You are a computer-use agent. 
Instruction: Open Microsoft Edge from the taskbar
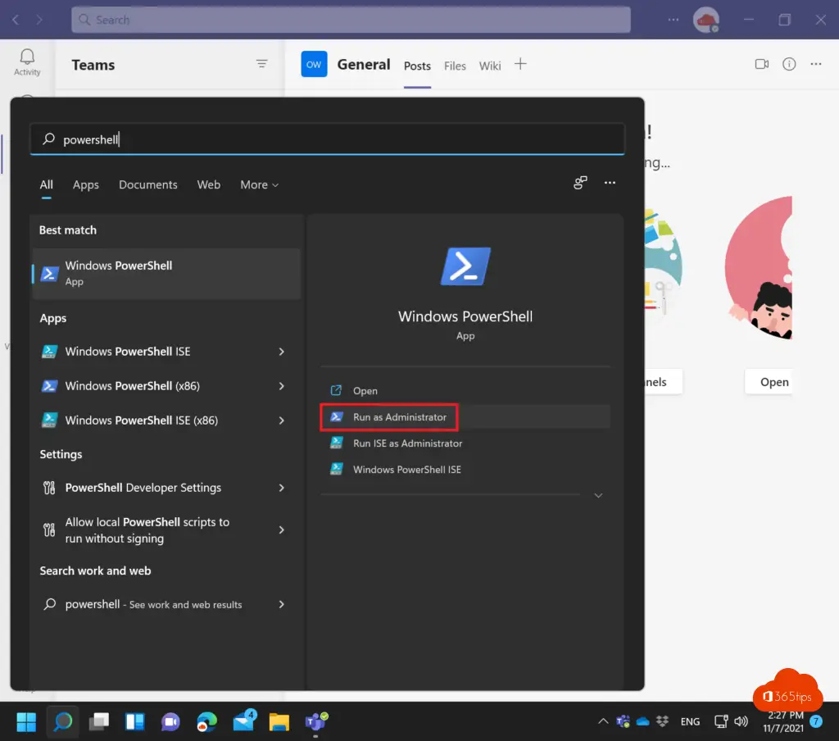point(206,721)
